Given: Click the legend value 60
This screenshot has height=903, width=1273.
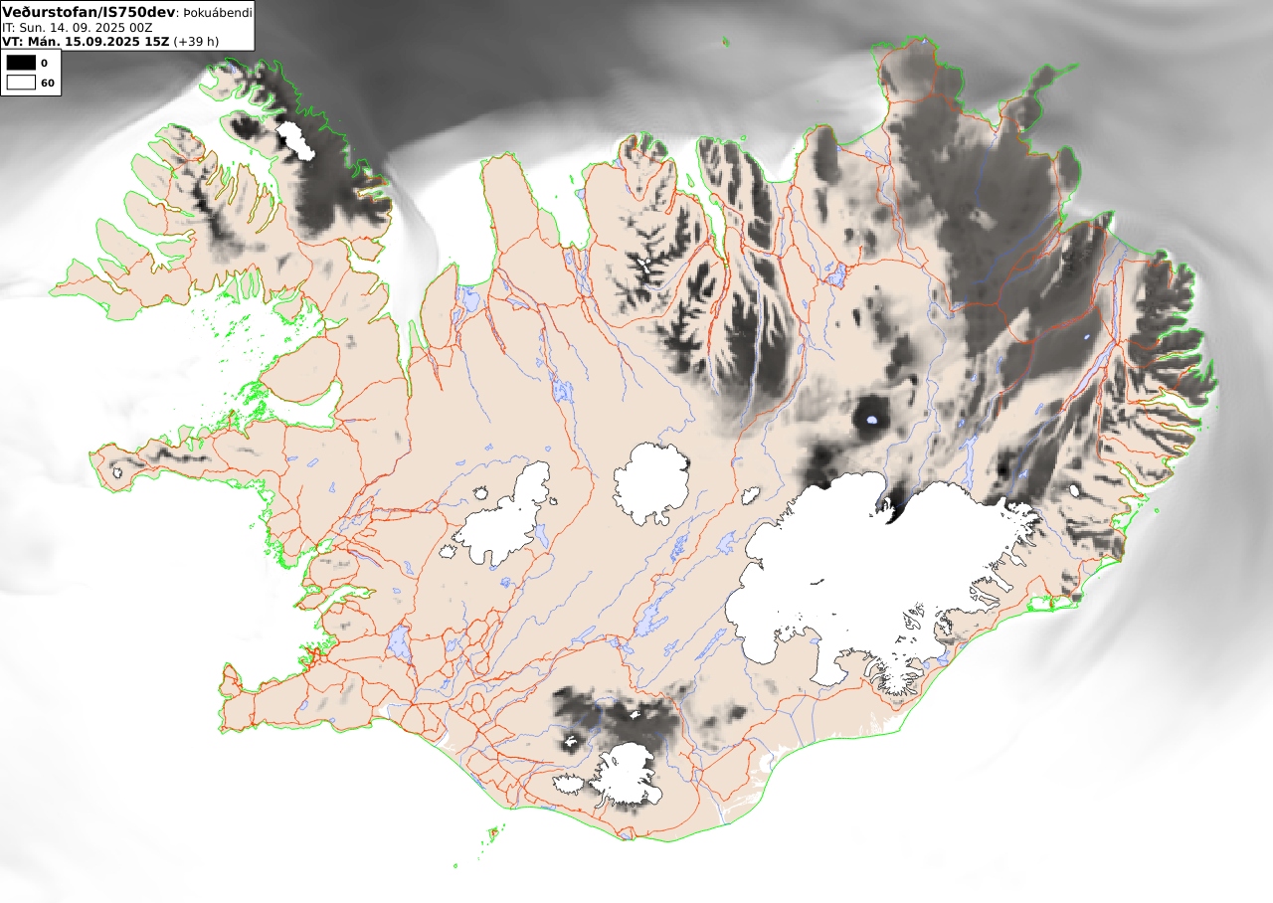Looking at the screenshot, I should 47,84.
